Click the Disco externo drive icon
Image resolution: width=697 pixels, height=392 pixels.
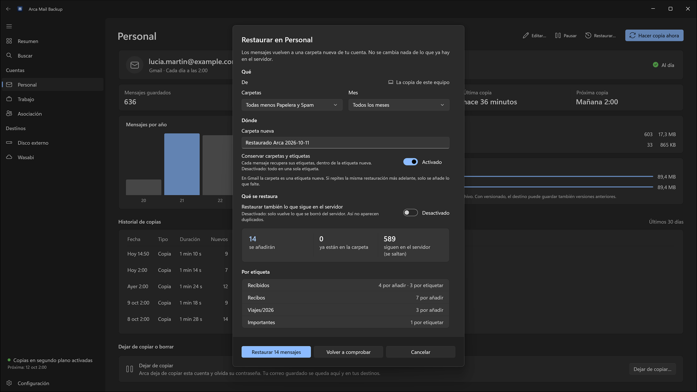[x=9, y=143]
